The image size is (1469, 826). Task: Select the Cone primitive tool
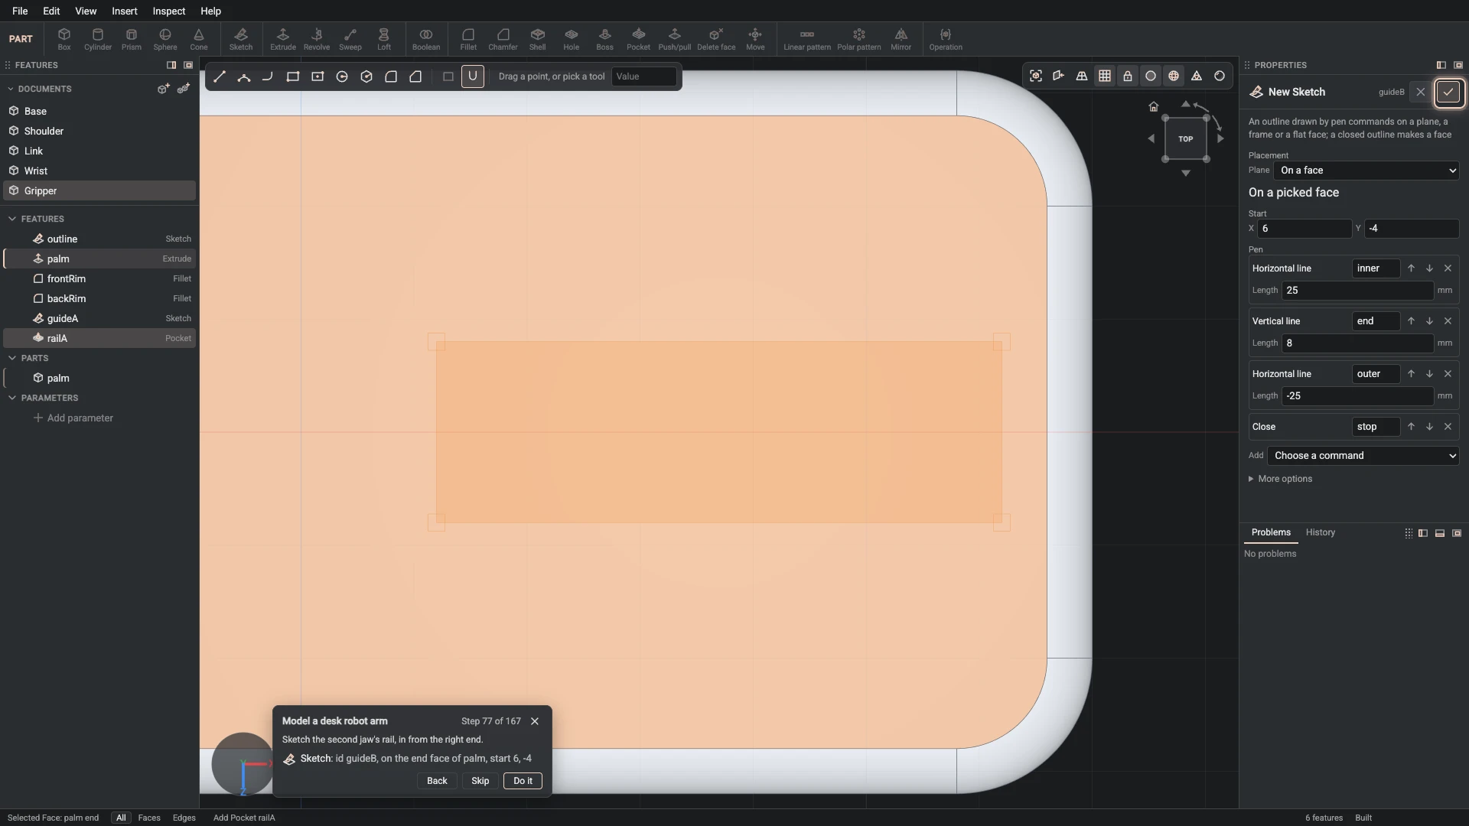click(199, 39)
